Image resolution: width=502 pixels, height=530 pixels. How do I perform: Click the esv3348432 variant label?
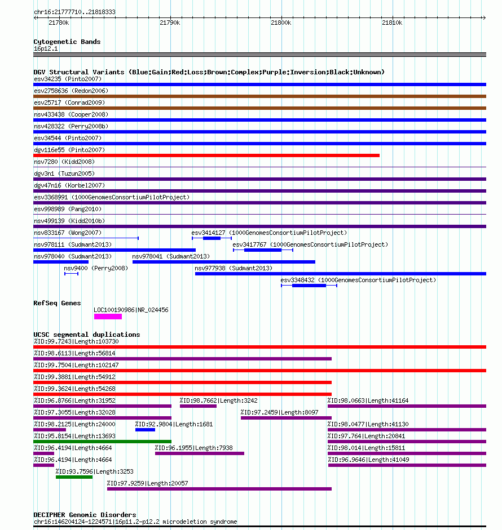click(x=358, y=280)
